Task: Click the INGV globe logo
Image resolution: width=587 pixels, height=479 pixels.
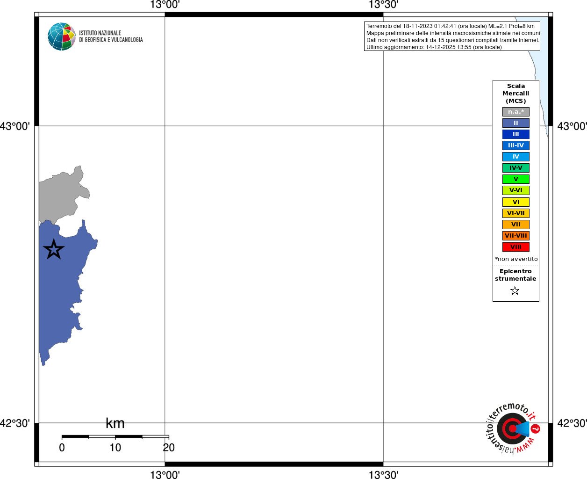Action: point(62,36)
